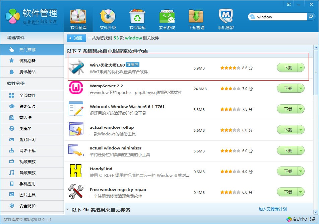Download HandyFind
This screenshot has height=224, width=319.
click(288, 172)
